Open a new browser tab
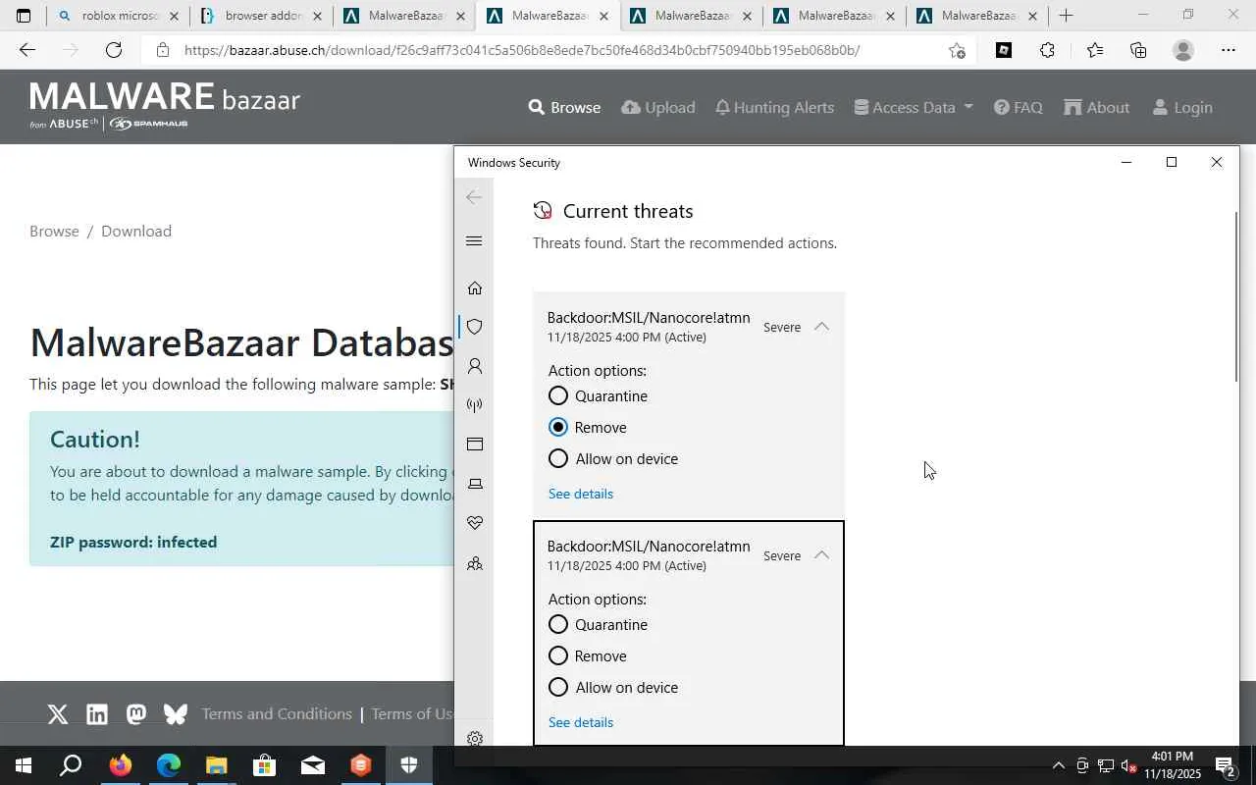The image size is (1256, 785). pos(1066,16)
